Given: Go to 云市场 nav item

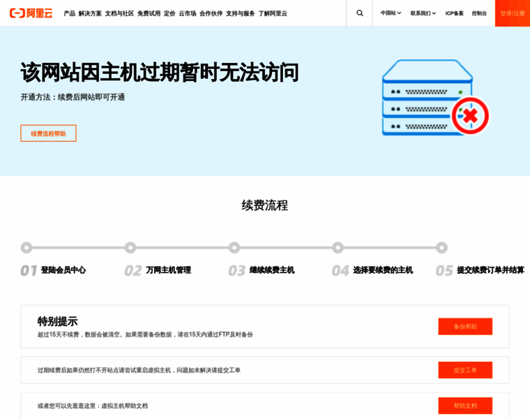Looking at the screenshot, I should 188,13.
